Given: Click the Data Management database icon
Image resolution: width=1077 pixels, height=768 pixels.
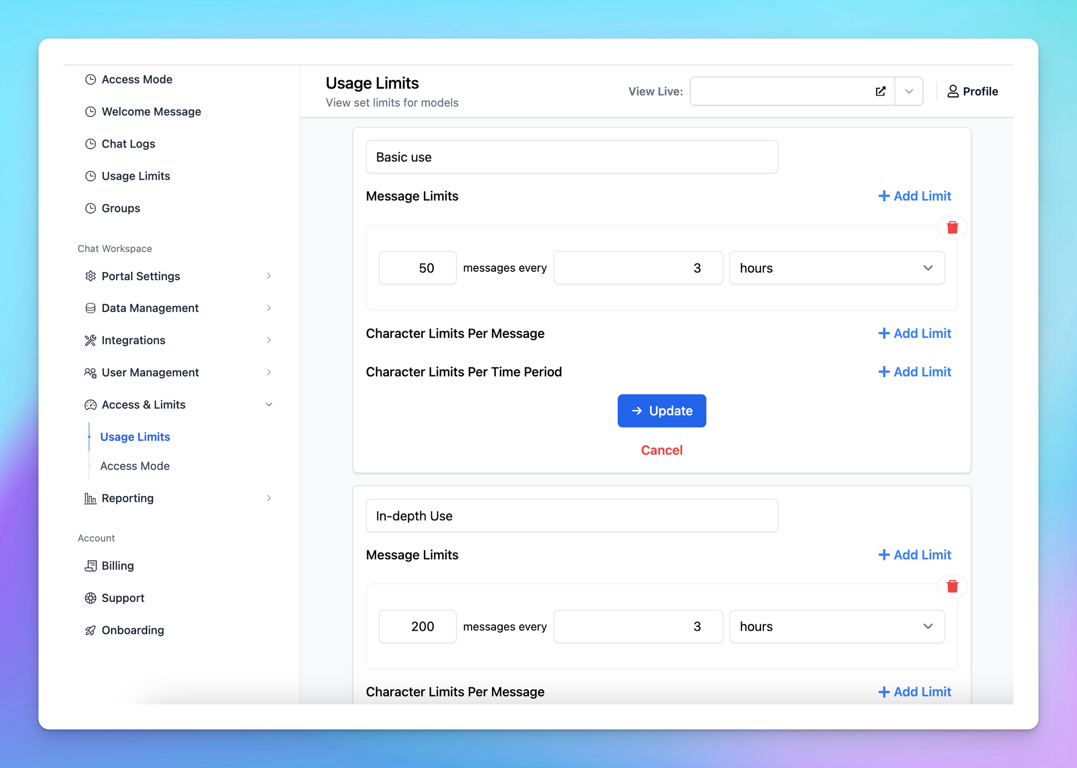Looking at the screenshot, I should (x=90, y=308).
